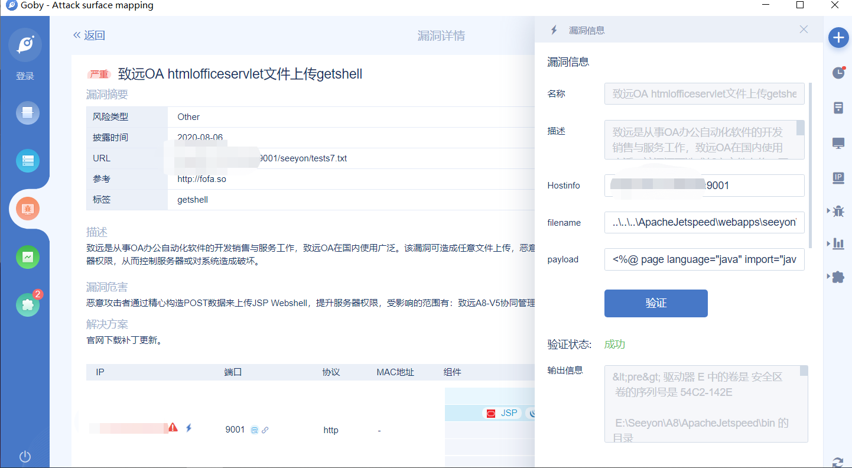
Task: Close the 漏洞信息 panel
Action: click(804, 29)
